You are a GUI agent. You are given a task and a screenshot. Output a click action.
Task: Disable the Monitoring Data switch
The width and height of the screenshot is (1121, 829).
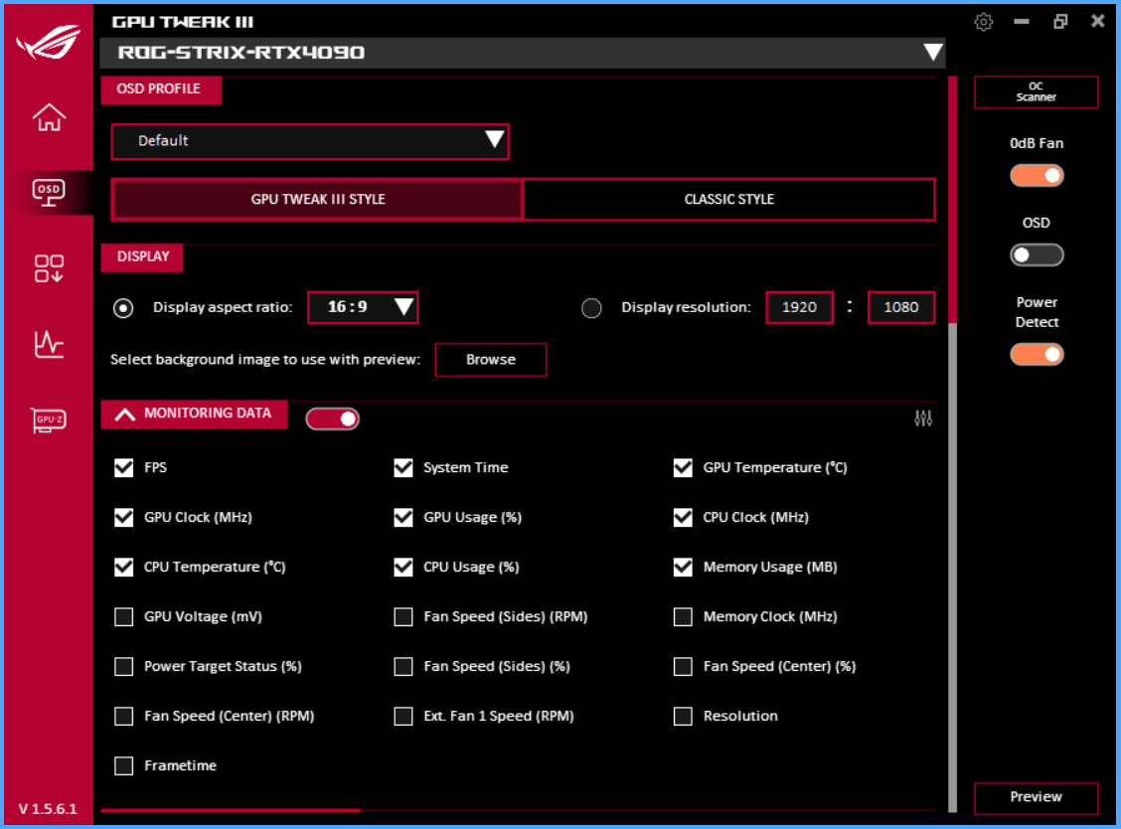pyautogui.click(x=333, y=418)
